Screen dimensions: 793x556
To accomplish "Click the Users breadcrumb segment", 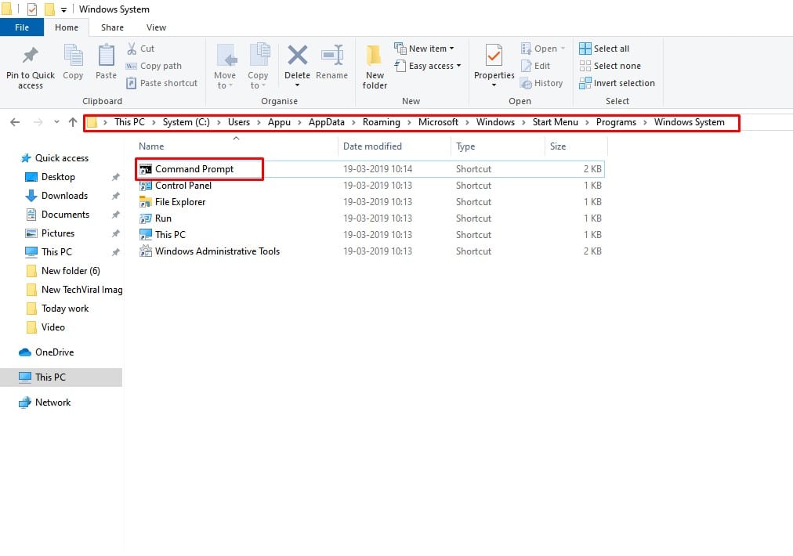I will (239, 122).
